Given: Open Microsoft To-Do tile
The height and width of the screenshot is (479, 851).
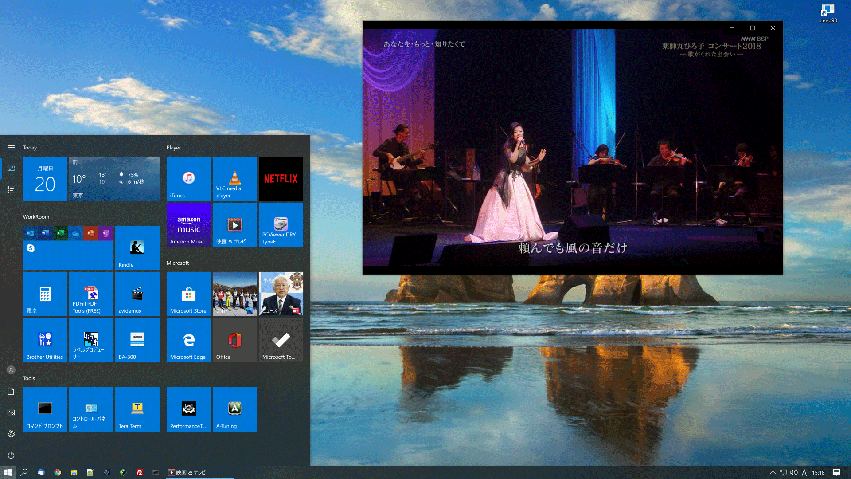Looking at the screenshot, I should 281,340.
